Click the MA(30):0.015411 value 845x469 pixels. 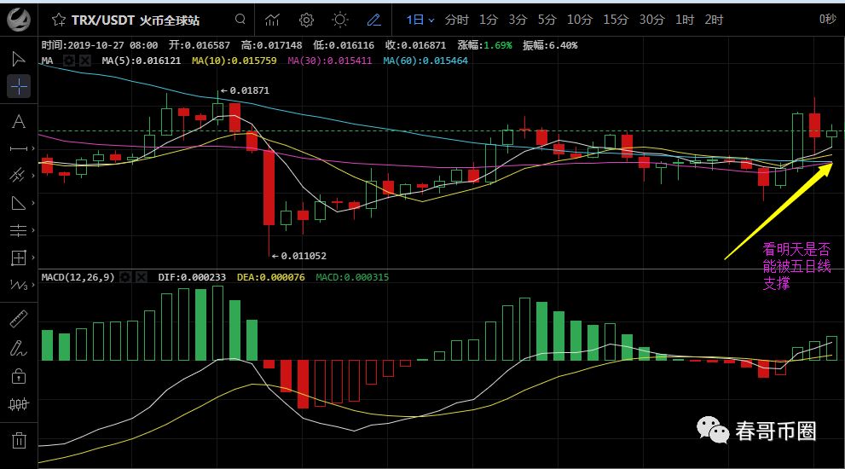click(x=330, y=61)
